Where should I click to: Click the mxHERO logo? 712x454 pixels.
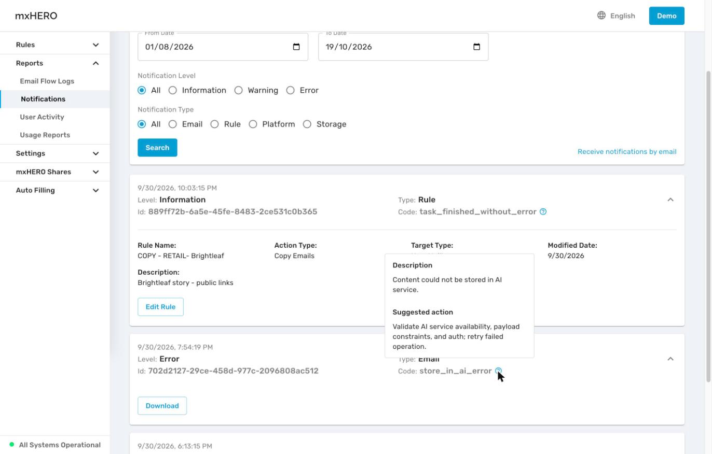36,16
